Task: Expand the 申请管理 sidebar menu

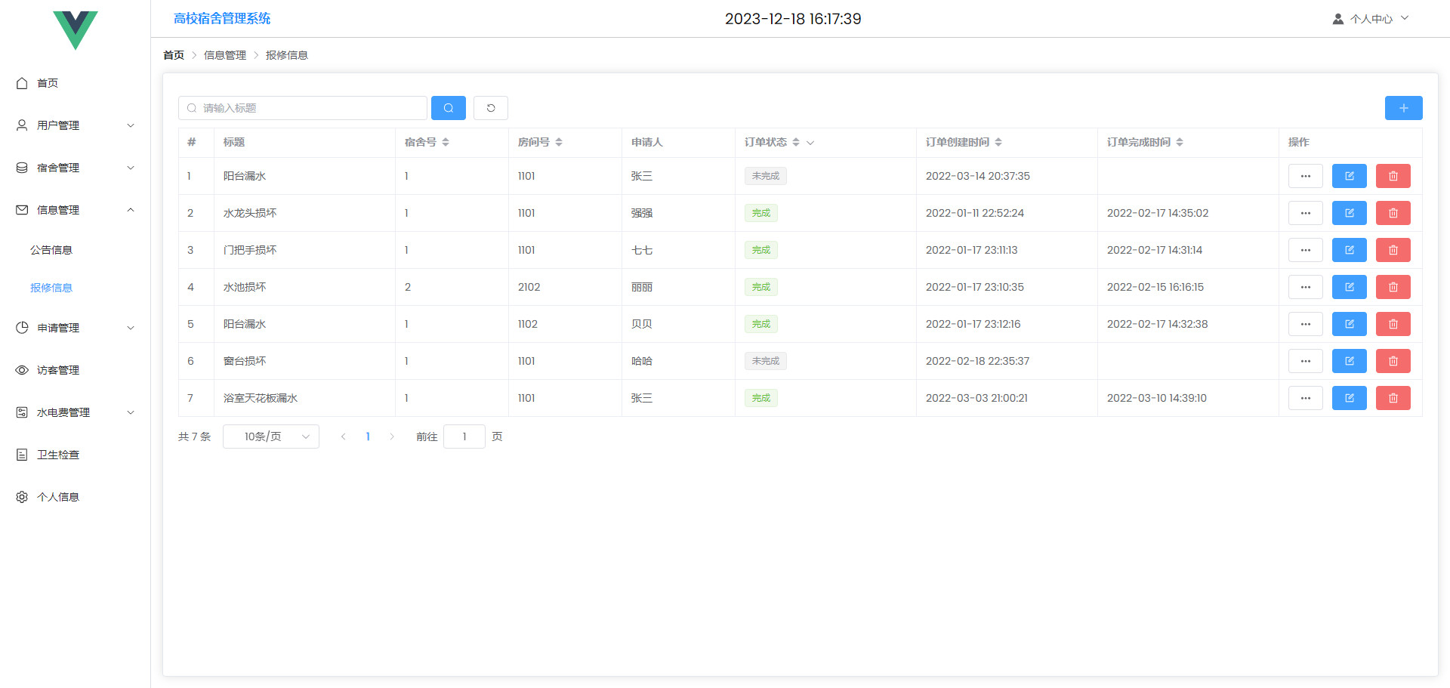Action: pyautogui.click(x=76, y=328)
